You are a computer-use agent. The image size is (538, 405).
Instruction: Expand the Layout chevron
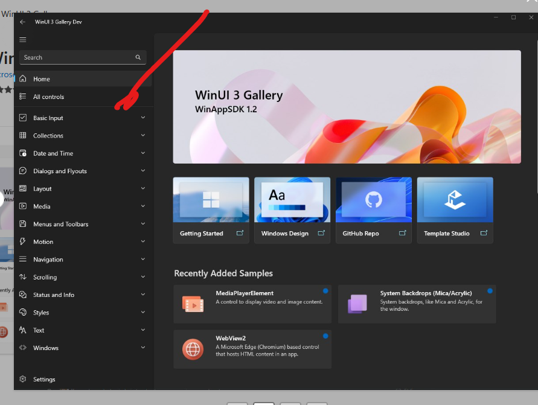tap(143, 188)
